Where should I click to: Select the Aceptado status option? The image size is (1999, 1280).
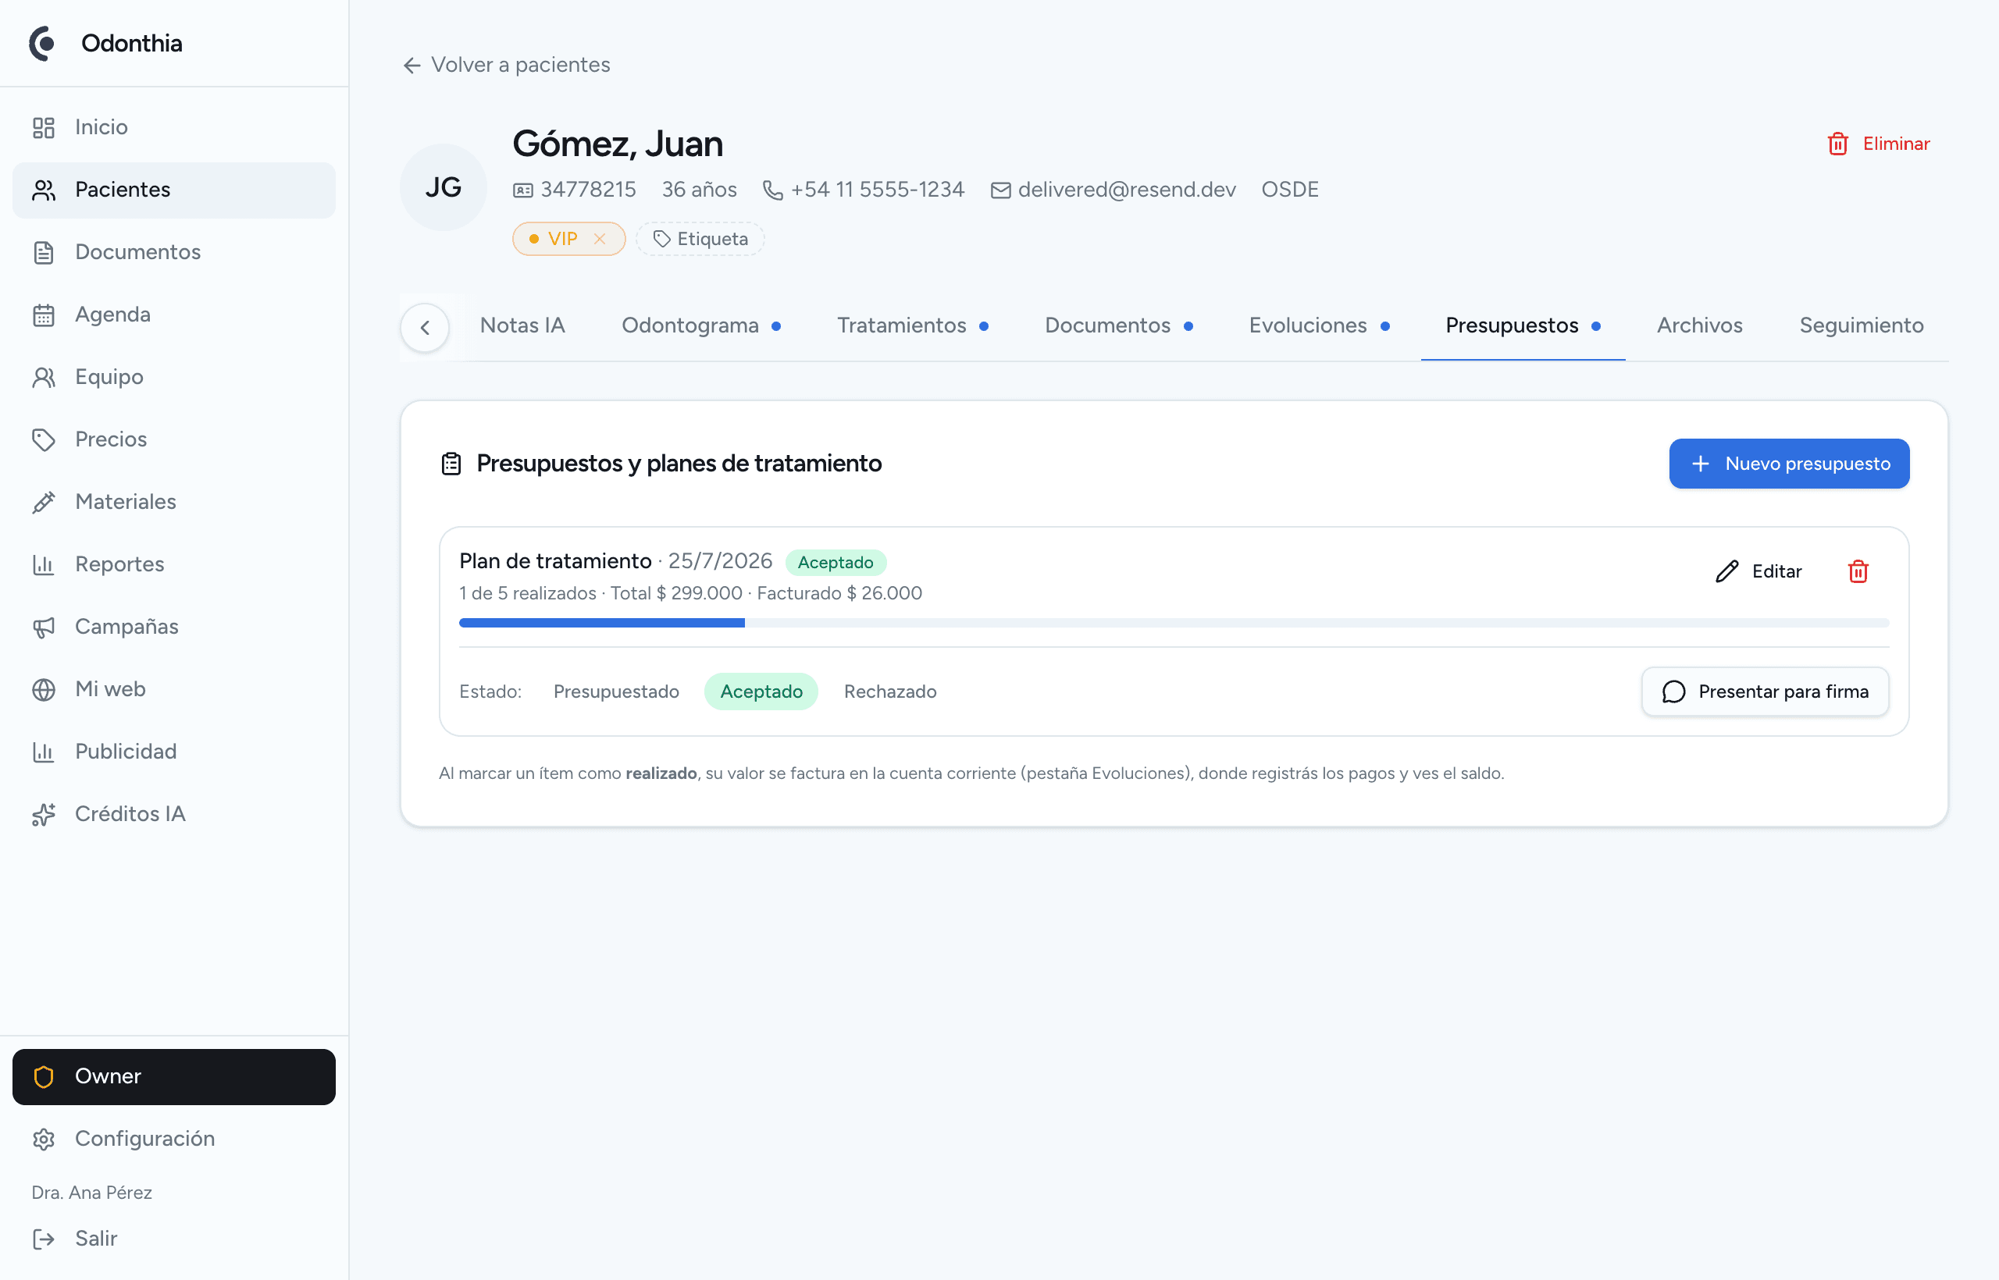pos(761,692)
